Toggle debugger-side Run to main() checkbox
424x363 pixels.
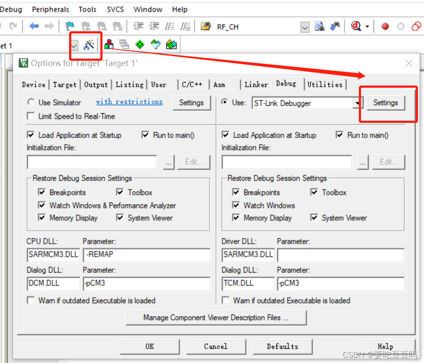pyautogui.click(x=339, y=135)
